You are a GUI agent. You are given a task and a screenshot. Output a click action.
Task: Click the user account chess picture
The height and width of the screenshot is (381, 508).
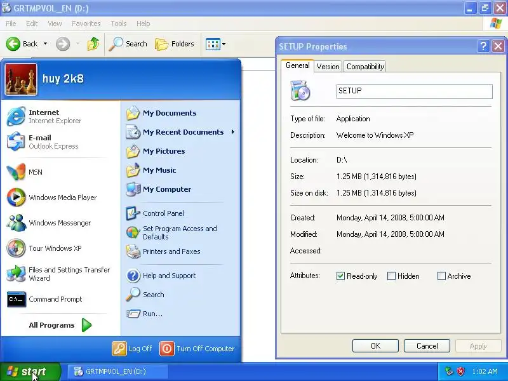(21, 79)
